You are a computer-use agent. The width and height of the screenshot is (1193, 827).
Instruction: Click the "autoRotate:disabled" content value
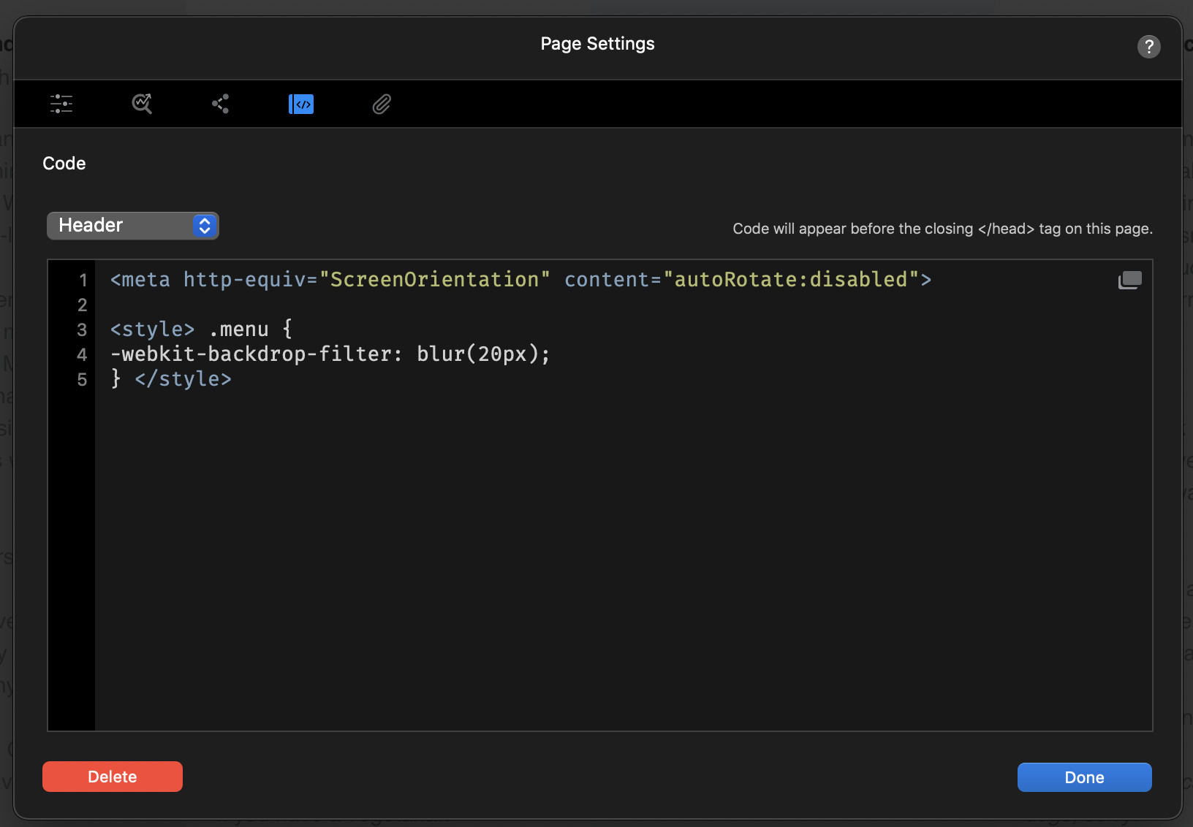790,280
